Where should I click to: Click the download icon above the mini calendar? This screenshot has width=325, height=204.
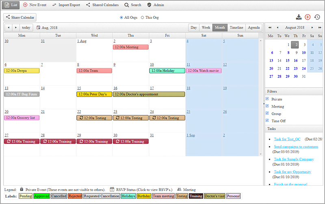pos(299,17)
